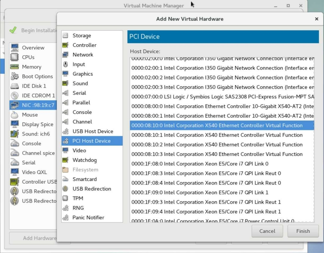Select host device 0000:02:00:1 I350 Gigabit
Image resolution: width=324 pixels, height=253 pixels.
pyautogui.click(x=222, y=68)
